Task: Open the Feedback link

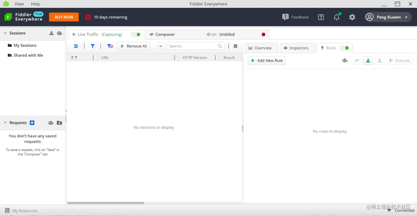Action: 295,17
